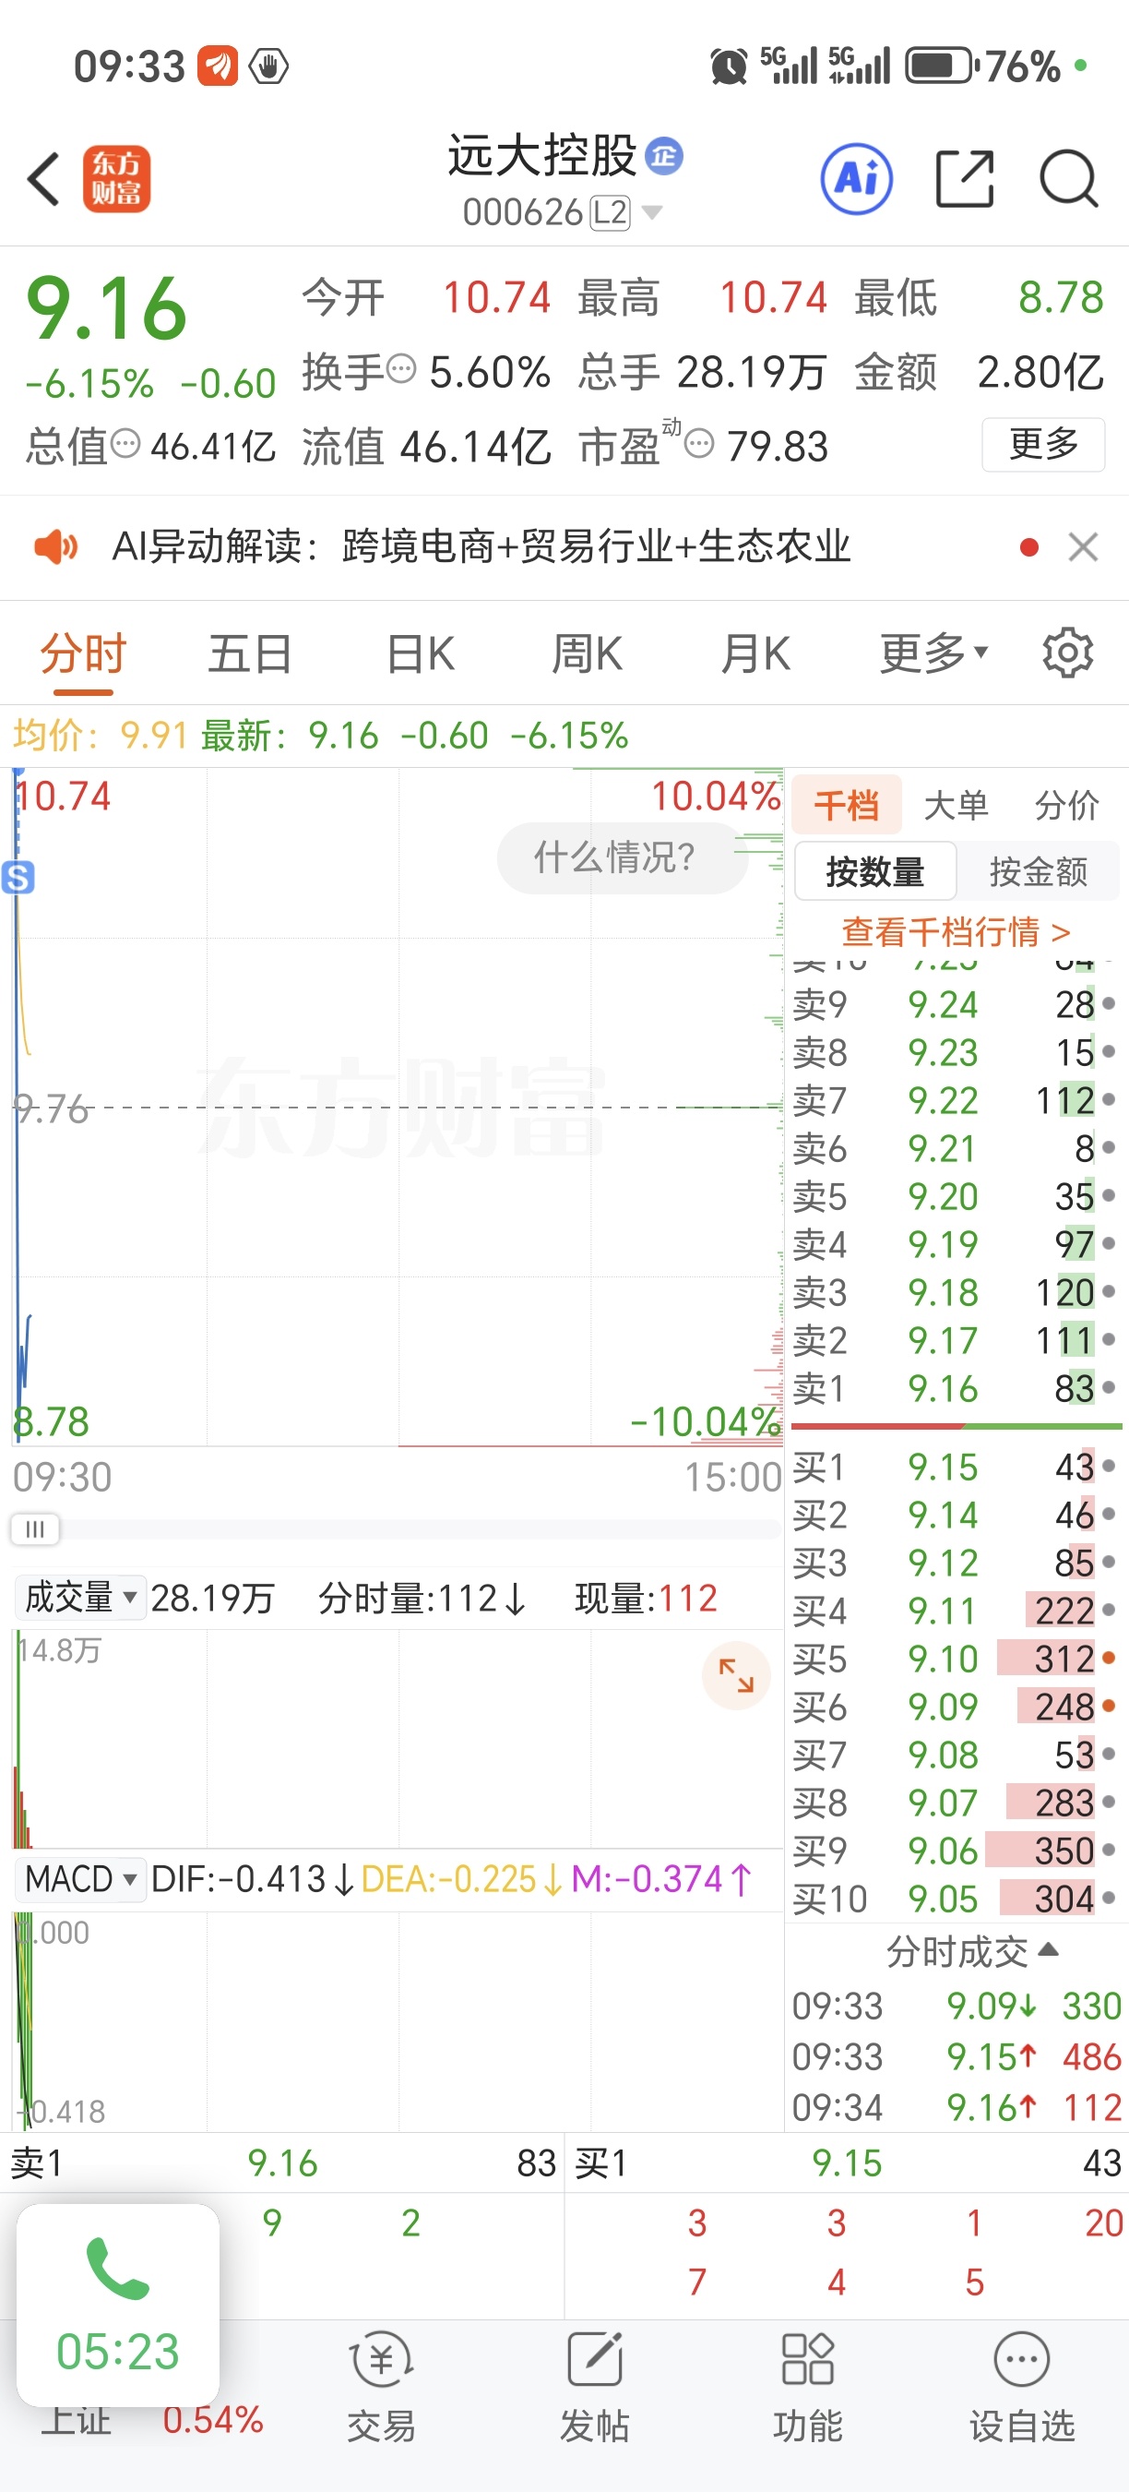This screenshot has height=2492, width=1129.
Task: Select the 千档 tab
Action: coord(847,804)
